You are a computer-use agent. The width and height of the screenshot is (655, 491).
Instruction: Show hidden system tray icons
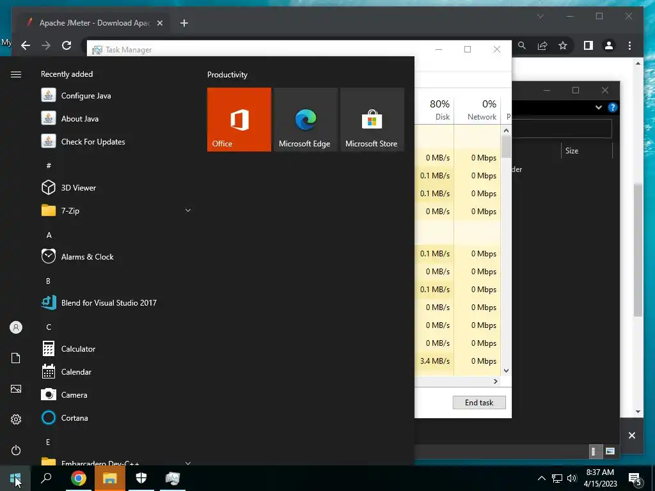click(541, 478)
